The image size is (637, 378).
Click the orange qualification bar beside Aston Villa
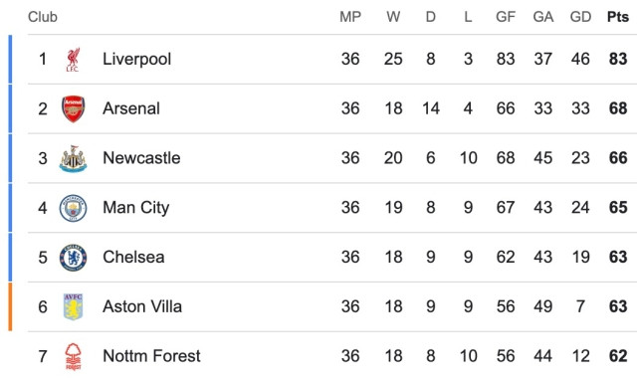(x=10, y=307)
